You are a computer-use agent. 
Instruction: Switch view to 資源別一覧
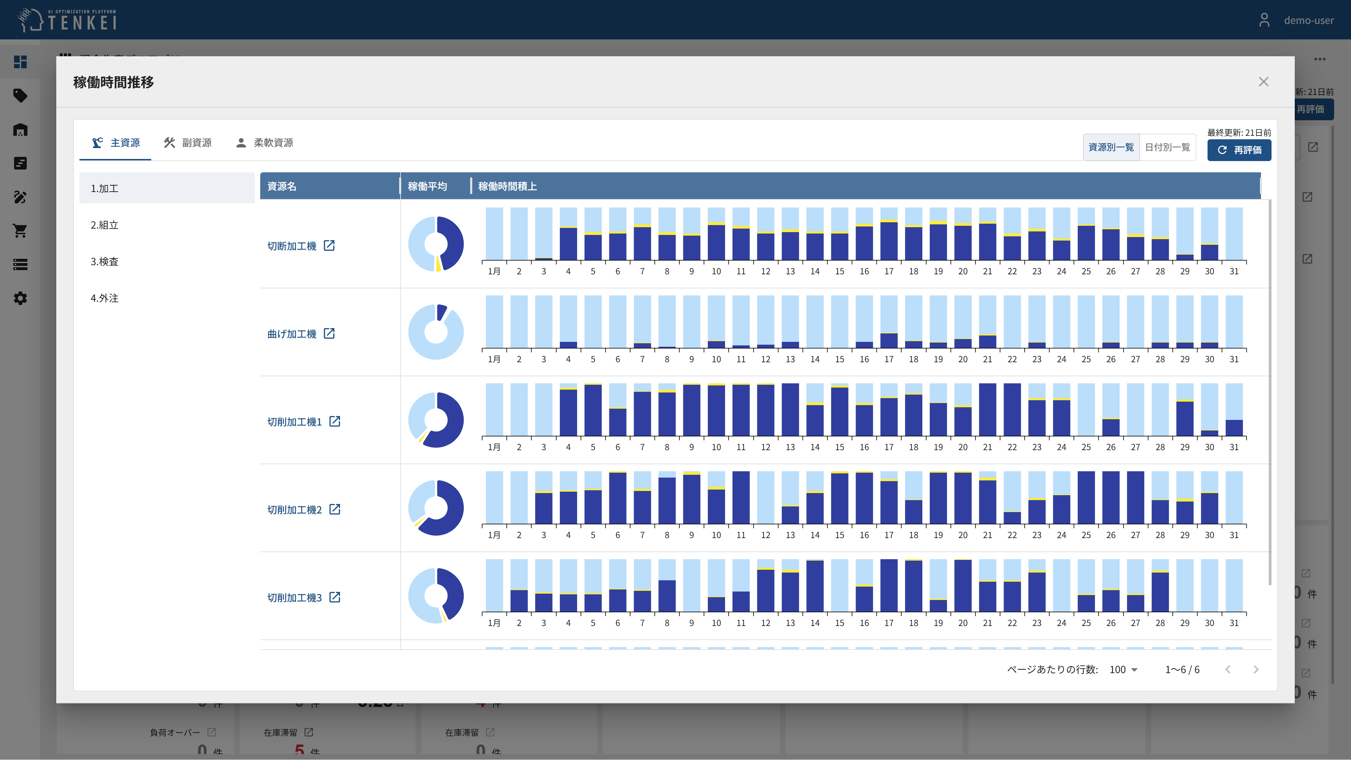pos(1111,147)
